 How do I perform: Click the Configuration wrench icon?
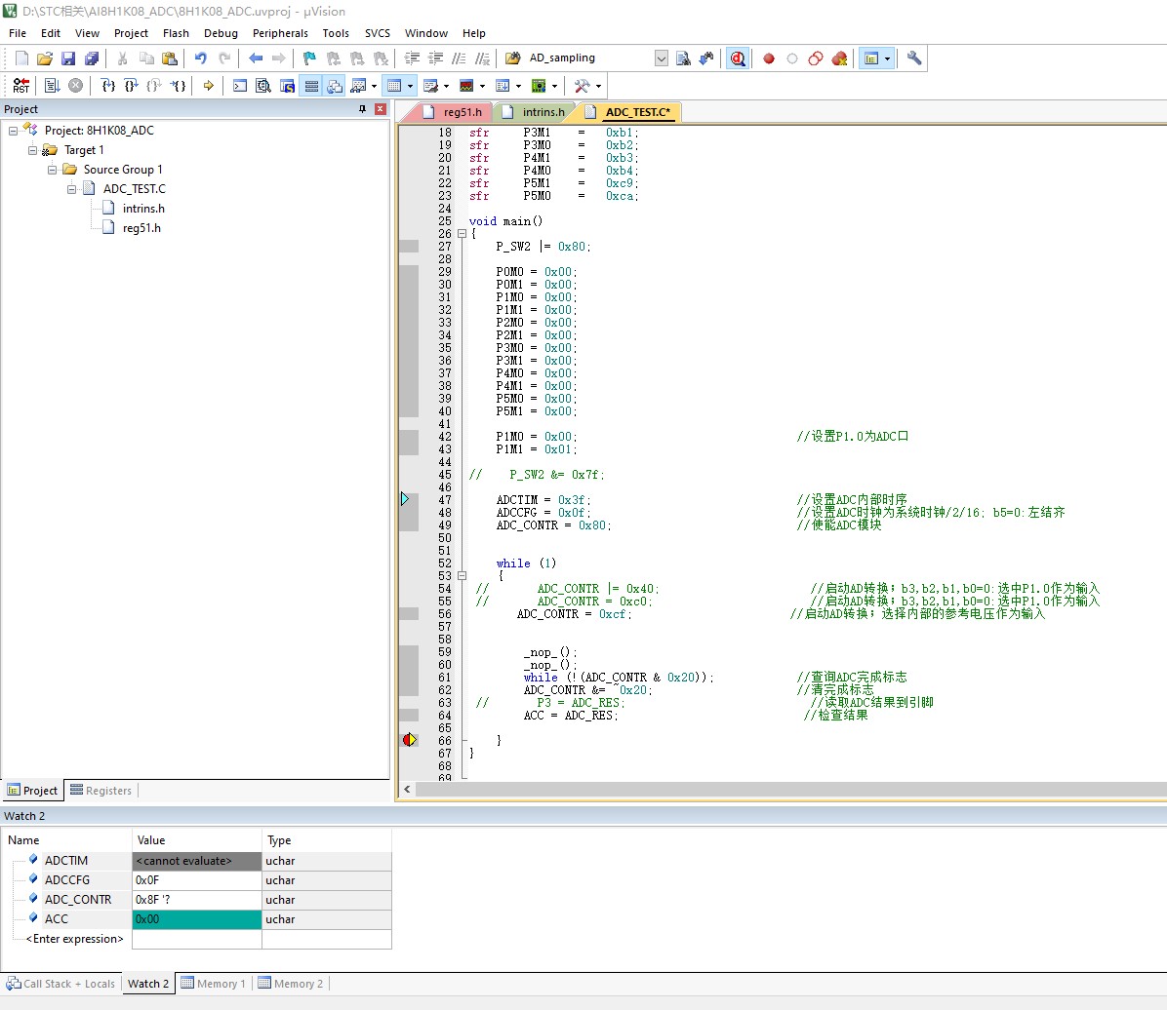pyautogui.click(x=914, y=58)
